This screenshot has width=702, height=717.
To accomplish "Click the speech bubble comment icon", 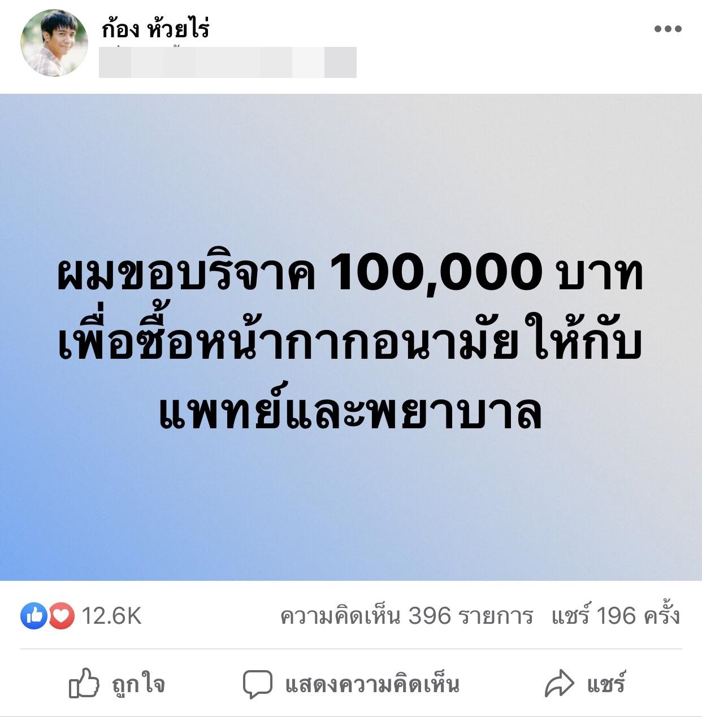I will [x=257, y=685].
